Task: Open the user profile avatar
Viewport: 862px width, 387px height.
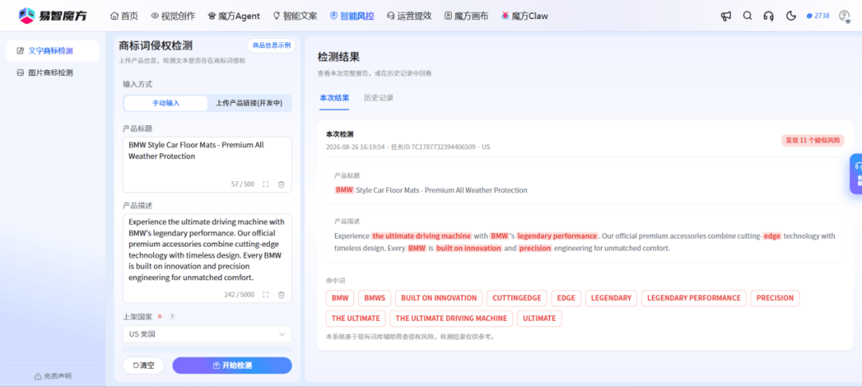Action: pyautogui.click(x=844, y=16)
